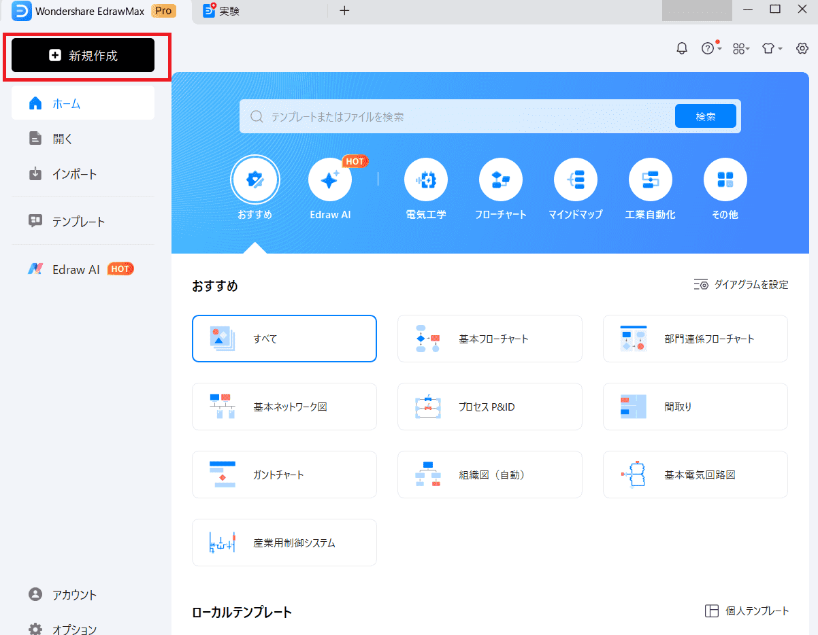
Task: Select the 工業自動化 category icon
Action: (650, 180)
